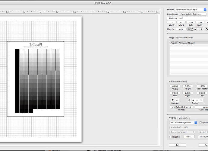Click the 'Print Color Management' heading
Screen dimensions: 208x151
tap(179, 118)
